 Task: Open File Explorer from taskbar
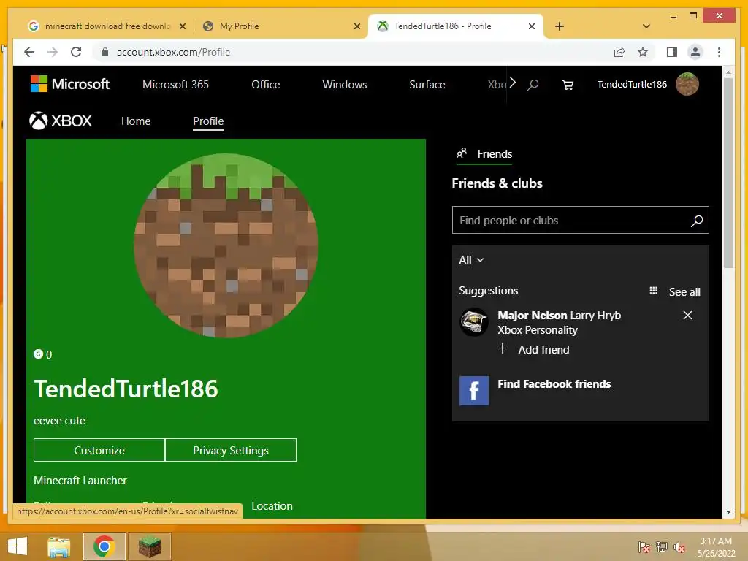59,546
